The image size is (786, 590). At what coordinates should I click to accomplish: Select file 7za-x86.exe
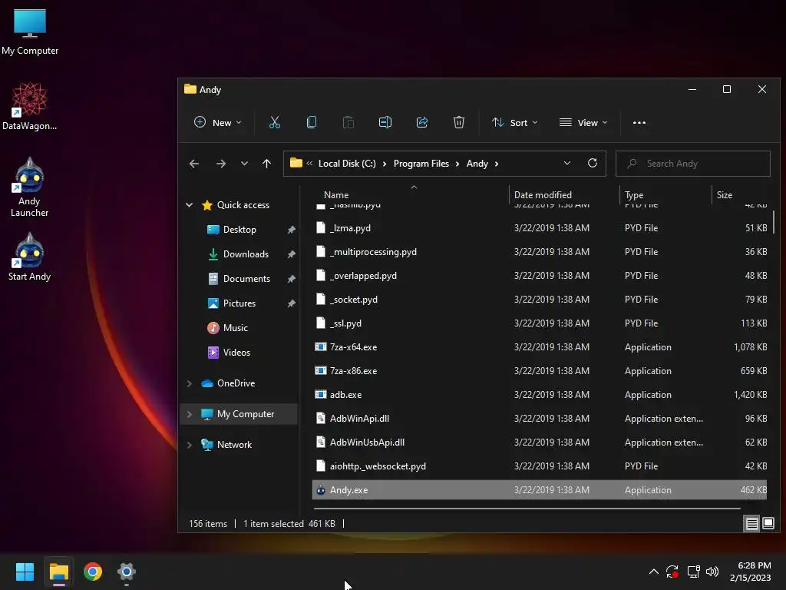click(540, 371)
